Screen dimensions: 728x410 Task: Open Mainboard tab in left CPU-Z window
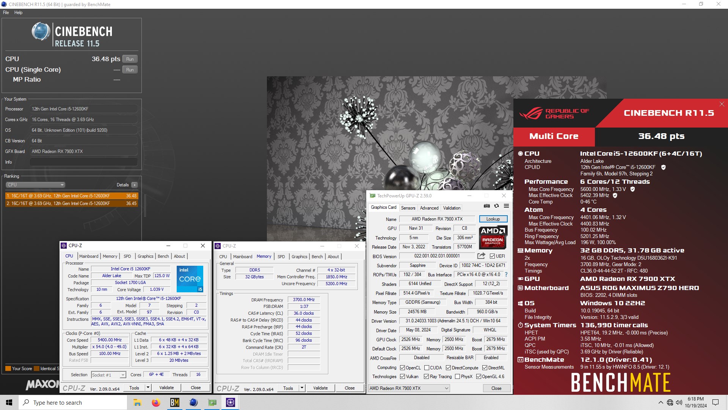89,256
